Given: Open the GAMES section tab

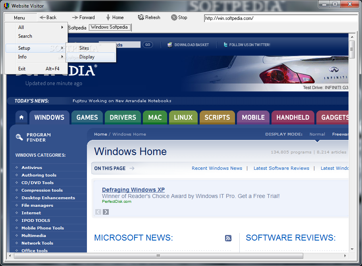Looking at the screenshot, I should tap(87, 118).
